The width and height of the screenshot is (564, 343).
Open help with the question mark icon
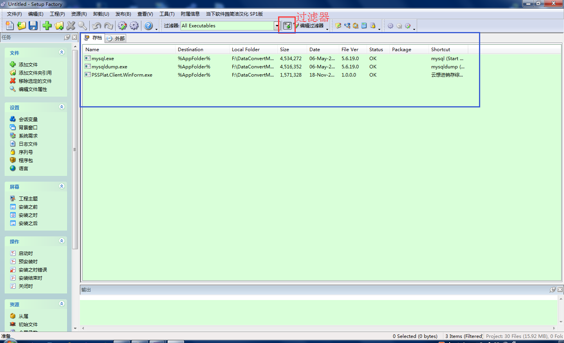click(148, 26)
